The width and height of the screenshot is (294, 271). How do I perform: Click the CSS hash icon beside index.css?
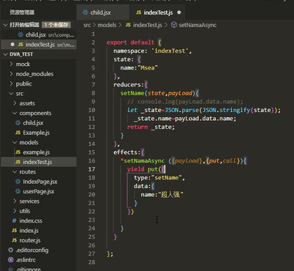[x=15, y=220]
